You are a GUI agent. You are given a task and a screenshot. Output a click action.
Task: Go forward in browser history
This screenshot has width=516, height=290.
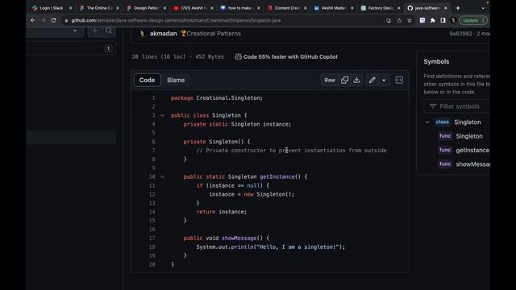(x=43, y=20)
